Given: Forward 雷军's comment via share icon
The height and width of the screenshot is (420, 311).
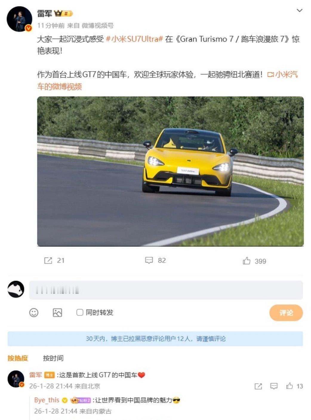Looking at the screenshot, I should [258, 386].
